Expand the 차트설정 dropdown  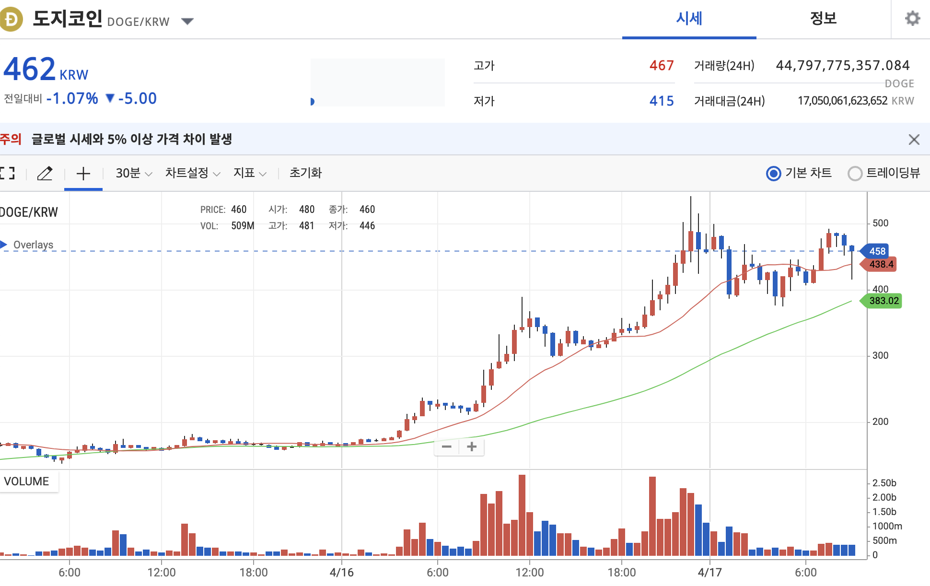[193, 173]
